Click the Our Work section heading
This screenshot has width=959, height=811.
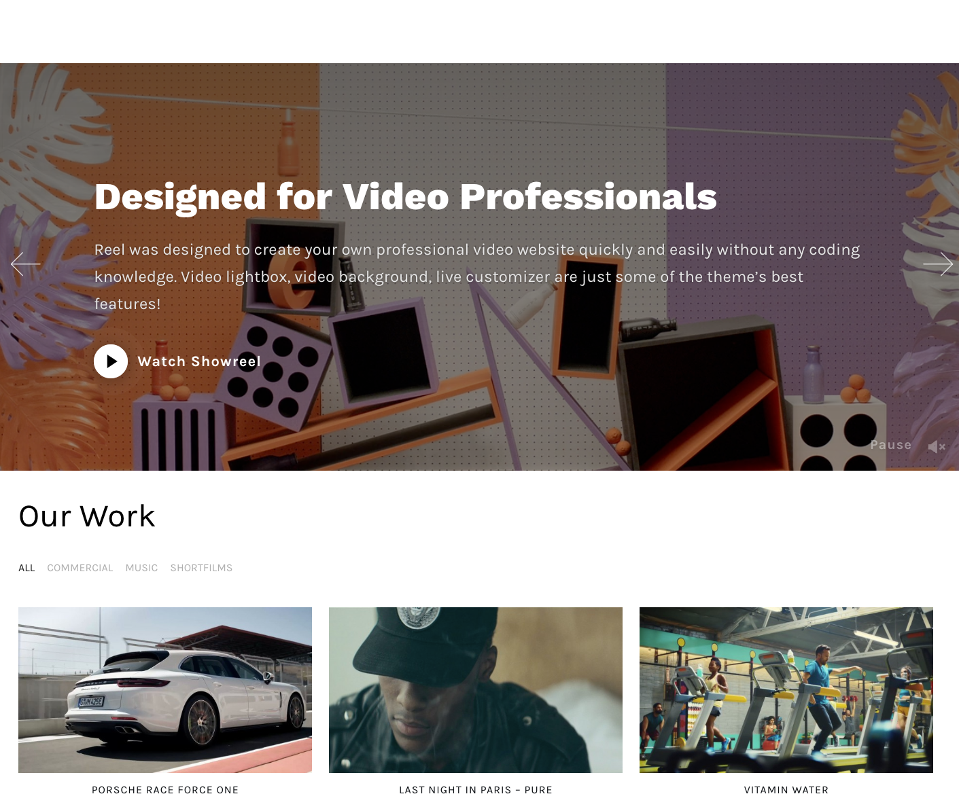coord(87,516)
